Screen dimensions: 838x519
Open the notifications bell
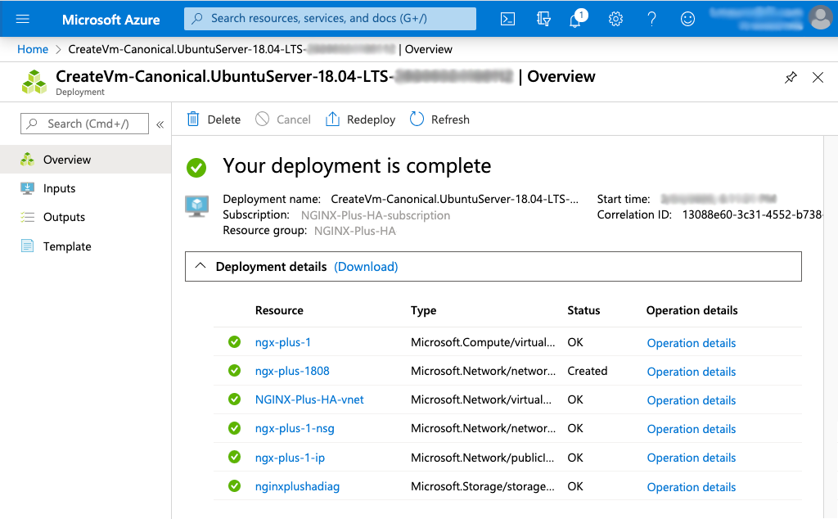click(x=577, y=18)
